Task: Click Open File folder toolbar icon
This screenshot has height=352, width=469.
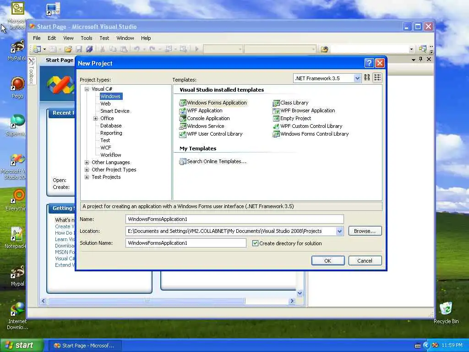Action: pyautogui.click(x=69, y=49)
